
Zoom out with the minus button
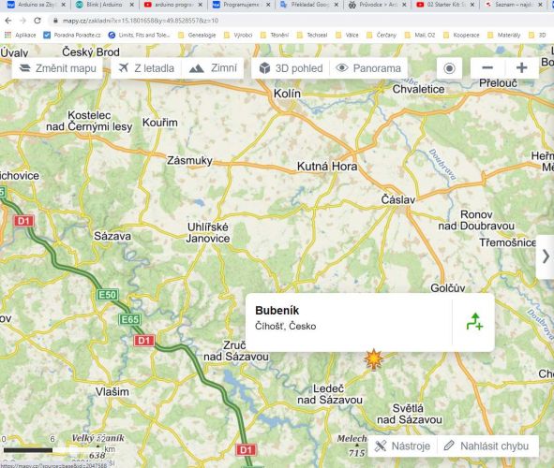487,67
